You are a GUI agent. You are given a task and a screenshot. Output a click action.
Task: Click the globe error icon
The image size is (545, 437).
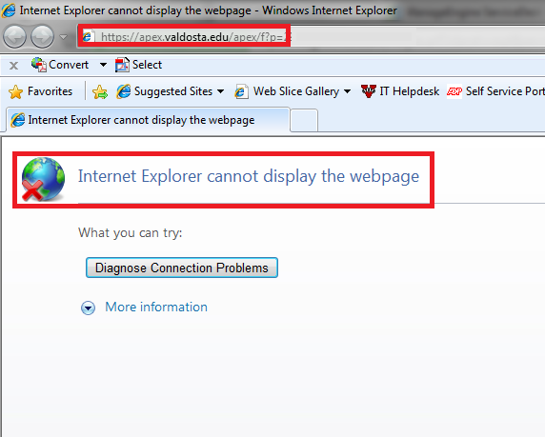click(43, 179)
